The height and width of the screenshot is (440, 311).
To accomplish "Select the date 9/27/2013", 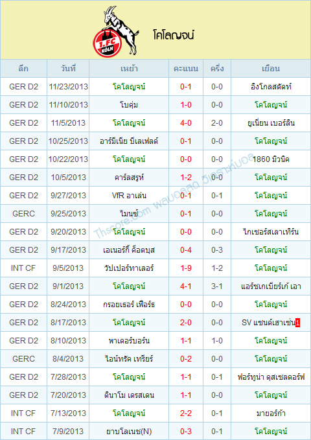I will 68,196.
